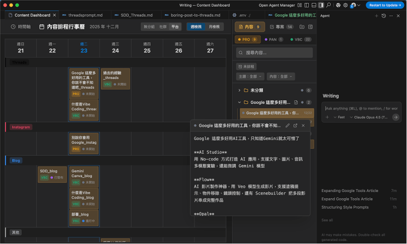Viewport: 407px width, 244px height.
Task: Open the 內容 tab in side panel
Action: point(250,27)
